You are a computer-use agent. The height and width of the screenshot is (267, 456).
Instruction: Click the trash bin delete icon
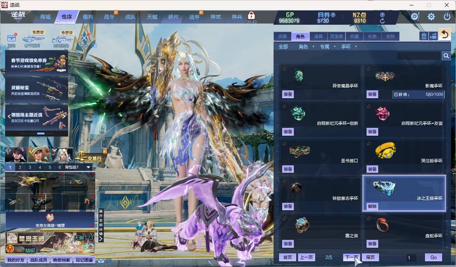[424, 36]
